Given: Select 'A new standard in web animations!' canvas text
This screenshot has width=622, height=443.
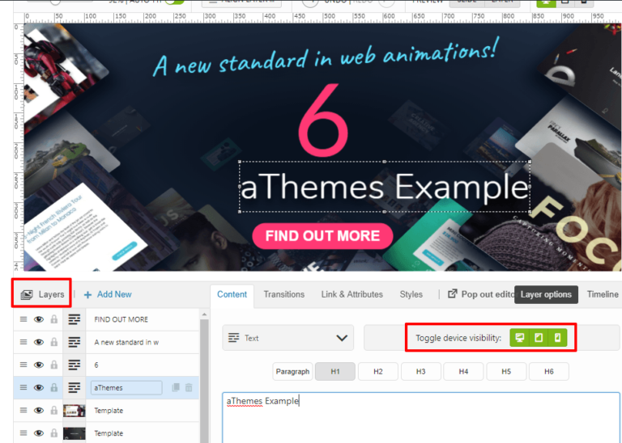Looking at the screenshot, I should (x=325, y=57).
